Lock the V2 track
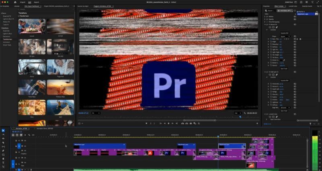This screenshot has height=171, width=322. 17,146
